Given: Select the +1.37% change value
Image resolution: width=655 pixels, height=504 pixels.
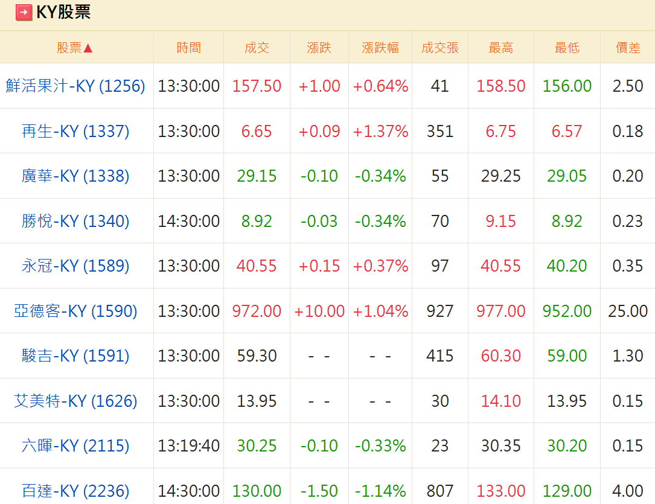Looking at the screenshot, I should [x=380, y=131].
